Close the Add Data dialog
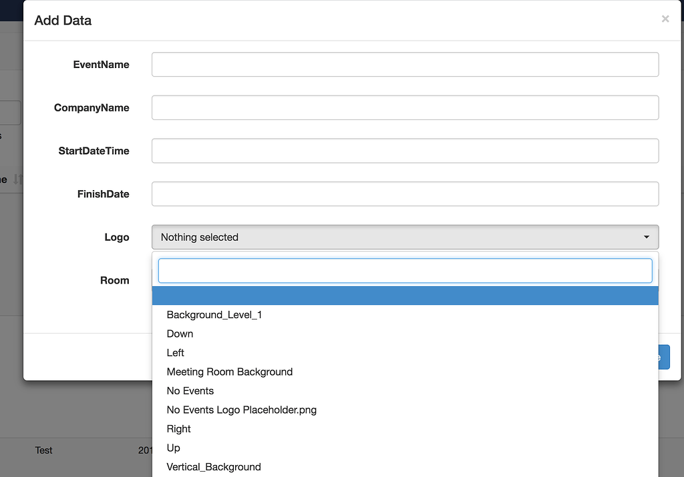The height and width of the screenshot is (477, 684). click(665, 19)
